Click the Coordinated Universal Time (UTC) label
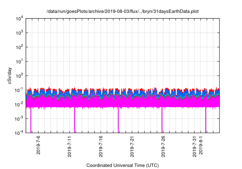Viewport: 242px width, 169px height. [123, 165]
